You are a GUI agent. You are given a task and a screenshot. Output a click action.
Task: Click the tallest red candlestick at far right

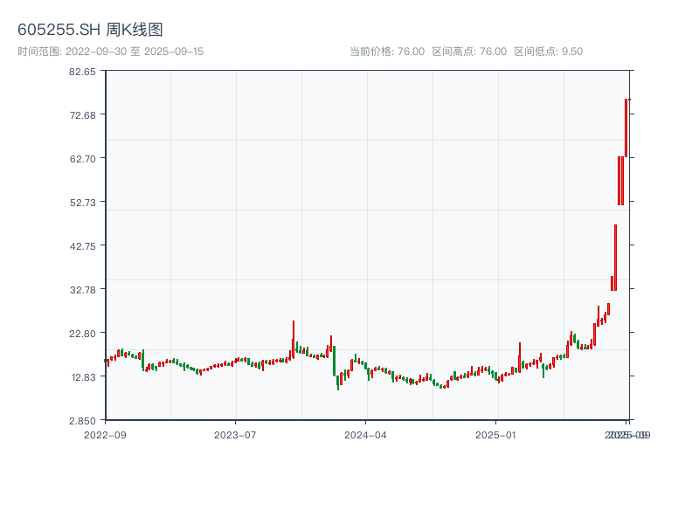626,128
